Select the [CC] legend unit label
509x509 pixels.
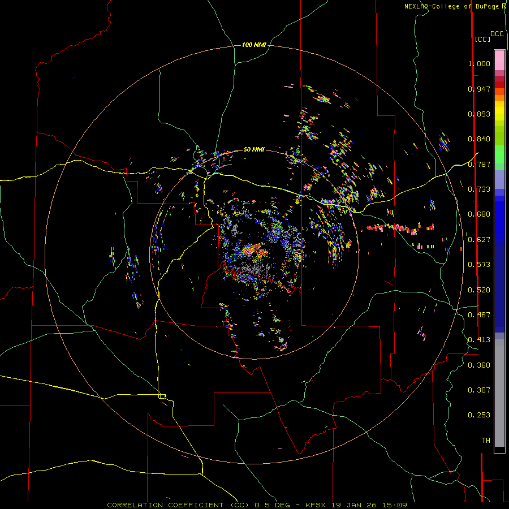click(482, 39)
